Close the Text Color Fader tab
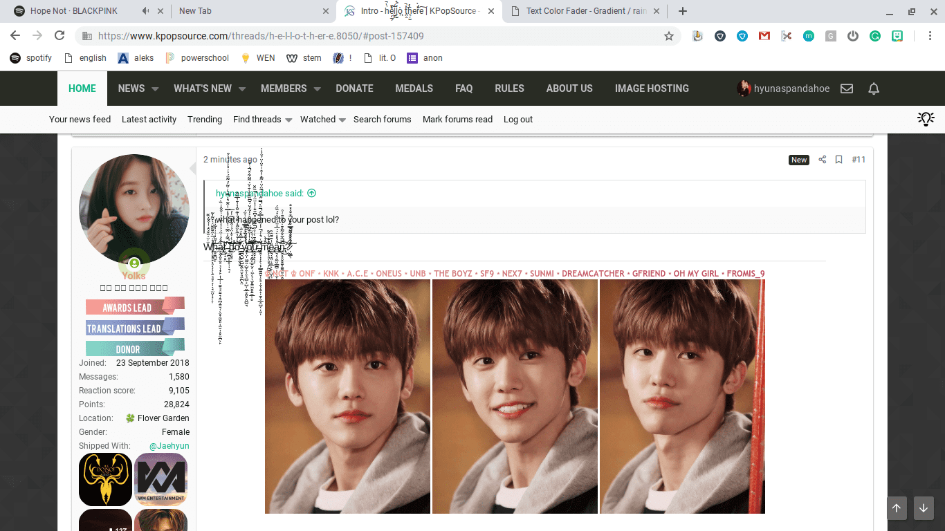Screen dimensions: 945x531 [655, 11]
